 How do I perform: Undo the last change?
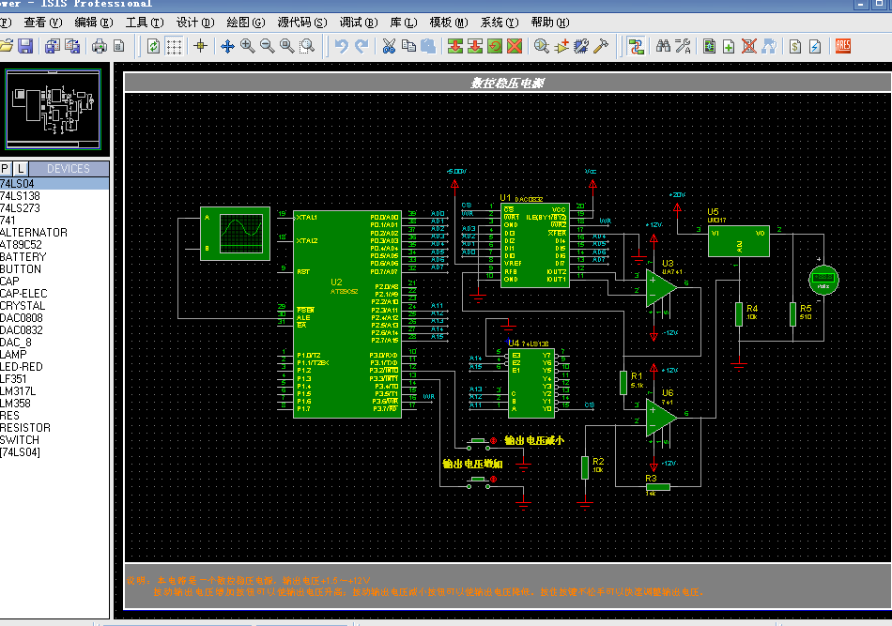tap(342, 46)
